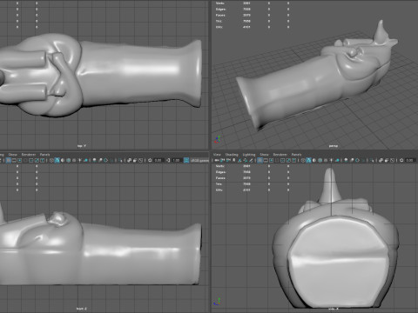Click Gate Mask icon in side view toolbar
Viewport: 418px width, 313px height.
277,160
